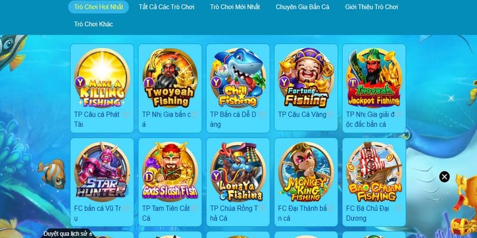Open the Bao Chuan Fishing thumbnail

pyautogui.click(x=374, y=172)
